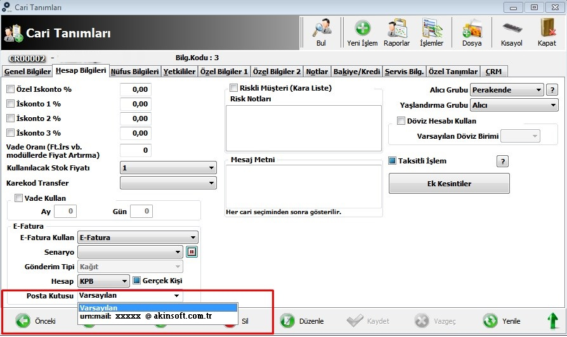Toggle the Taksitli İşlem checkbox
Screen dimensions: 567x337
pyautogui.click(x=393, y=161)
